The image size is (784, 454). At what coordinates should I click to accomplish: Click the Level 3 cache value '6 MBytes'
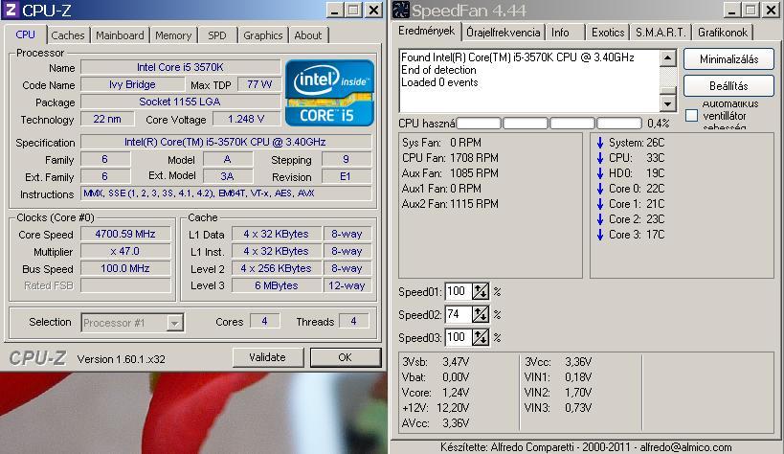click(276, 285)
